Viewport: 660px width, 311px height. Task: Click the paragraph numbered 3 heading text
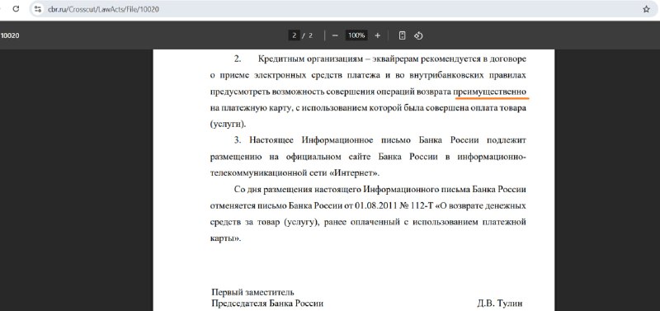click(367, 140)
